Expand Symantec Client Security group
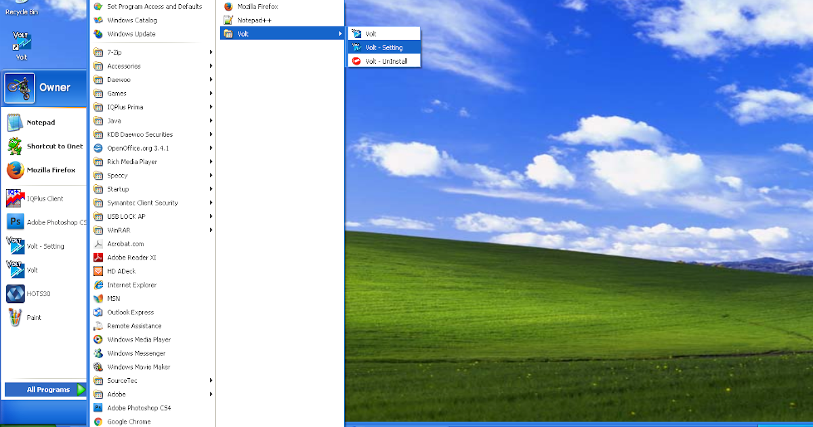813x427 pixels. pos(152,203)
